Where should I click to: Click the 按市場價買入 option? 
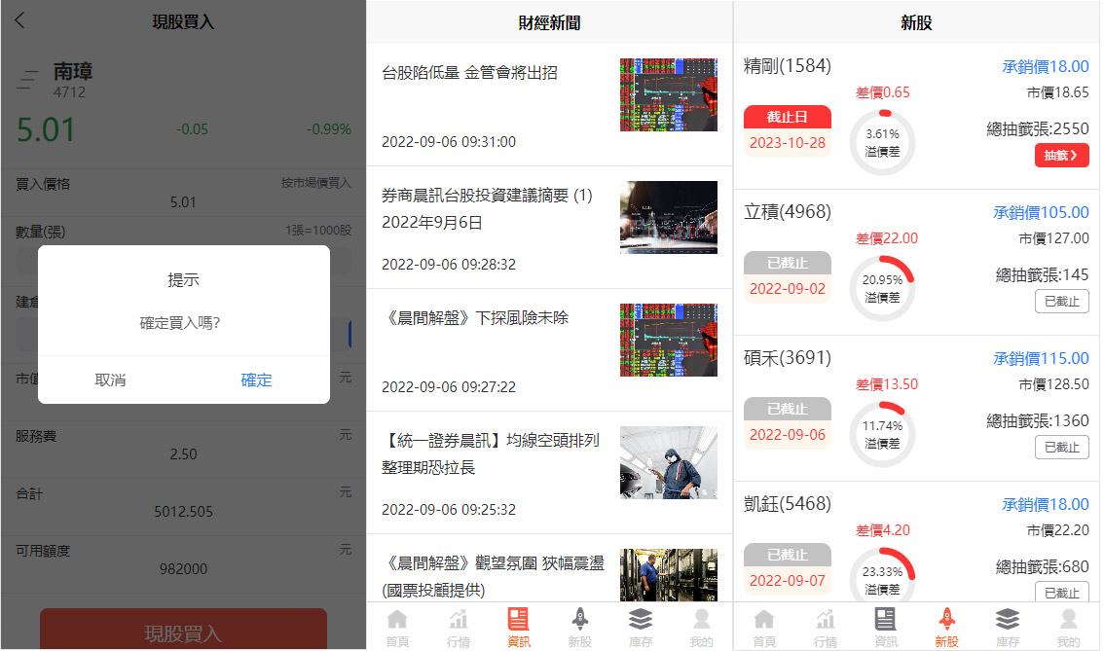pos(315,183)
